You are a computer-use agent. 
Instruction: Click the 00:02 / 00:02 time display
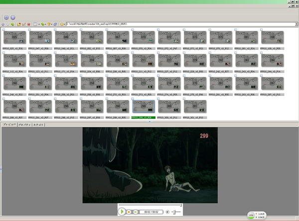click(151, 212)
